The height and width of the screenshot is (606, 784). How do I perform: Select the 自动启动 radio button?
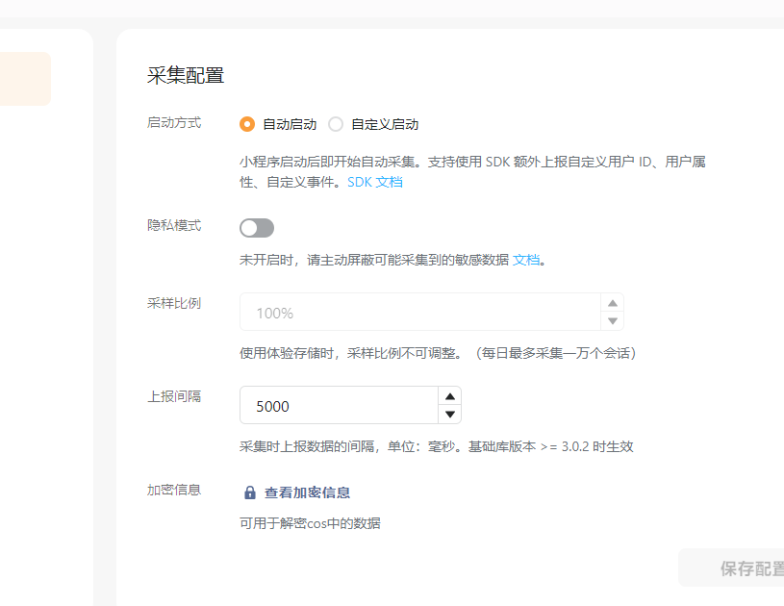[x=247, y=124]
